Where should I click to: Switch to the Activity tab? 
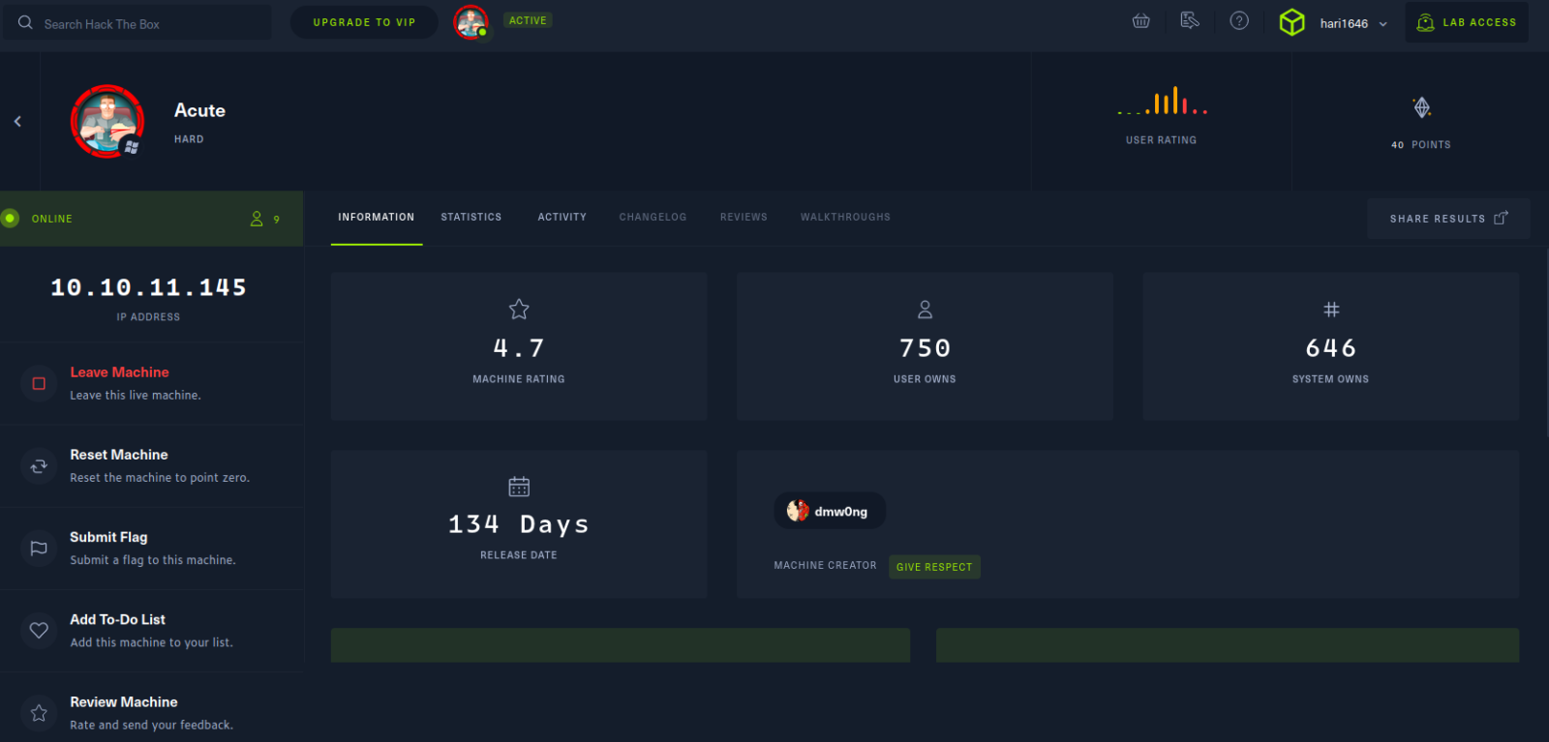click(x=562, y=218)
